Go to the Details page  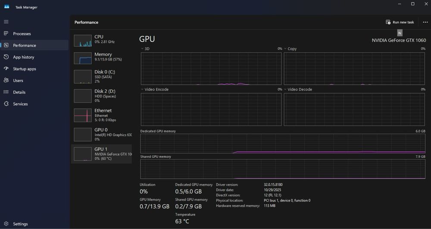click(x=34, y=92)
